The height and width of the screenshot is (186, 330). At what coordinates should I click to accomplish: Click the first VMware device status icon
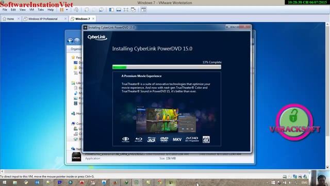point(285,177)
